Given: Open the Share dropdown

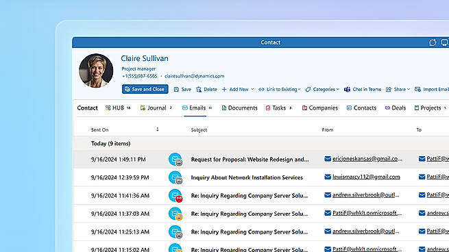Looking at the screenshot, I should [398, 89].
